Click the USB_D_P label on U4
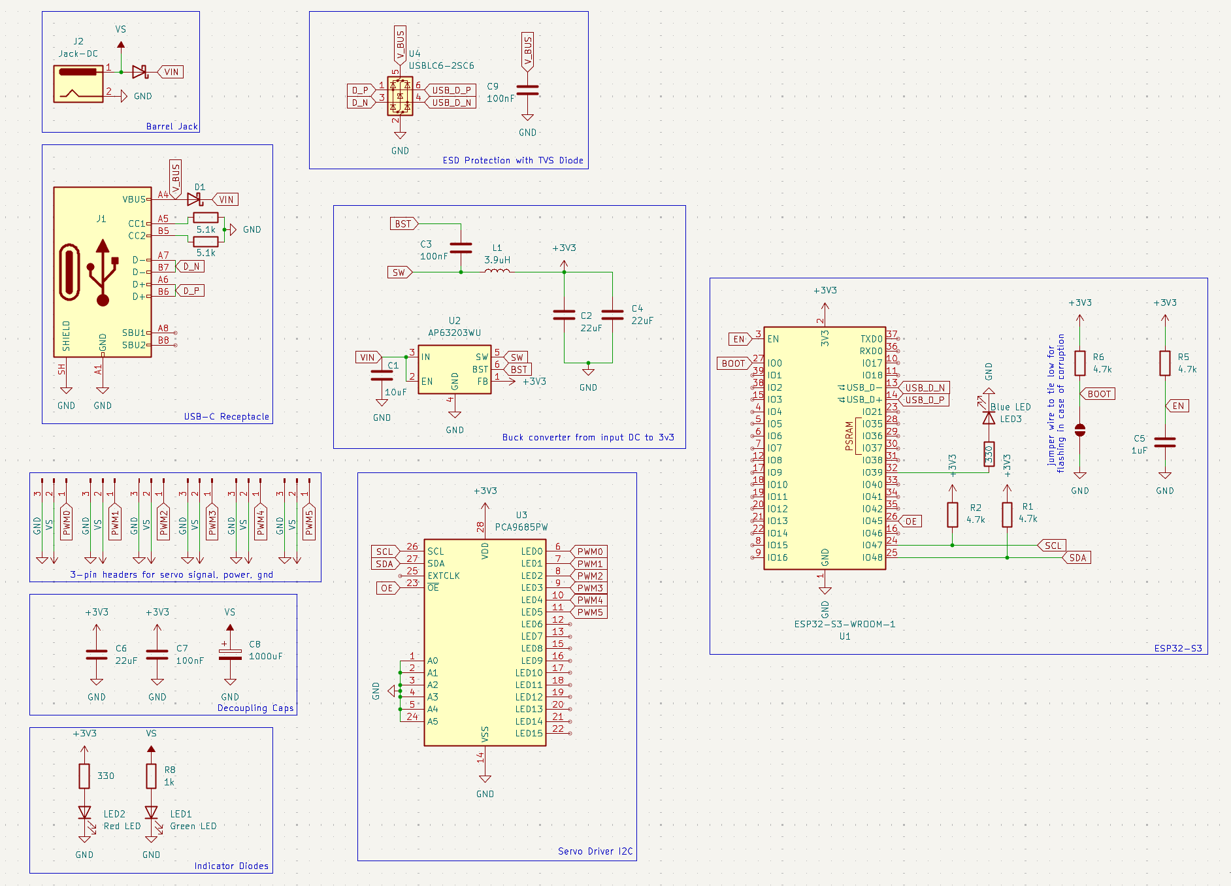1231x886 pixels. click(x=450, y=90)
